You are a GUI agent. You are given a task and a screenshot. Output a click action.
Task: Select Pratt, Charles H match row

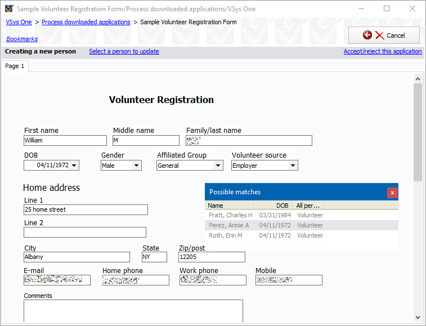click(x=231, y=215)
